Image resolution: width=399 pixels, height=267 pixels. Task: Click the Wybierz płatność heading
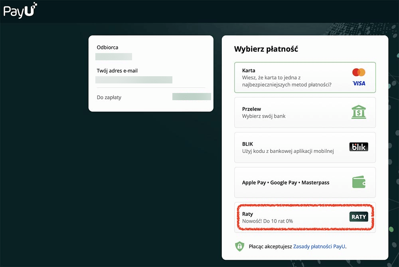click(x=266, y=49)
